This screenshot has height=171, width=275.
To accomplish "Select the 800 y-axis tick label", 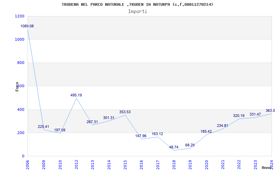I will point(21,63).
